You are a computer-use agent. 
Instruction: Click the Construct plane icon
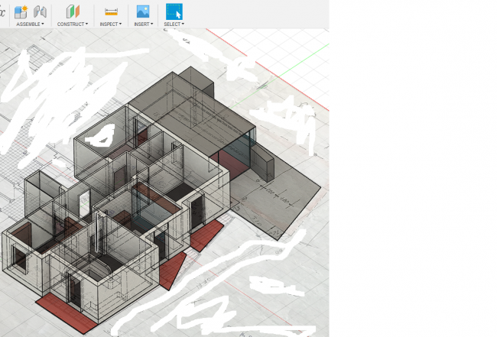73,11
